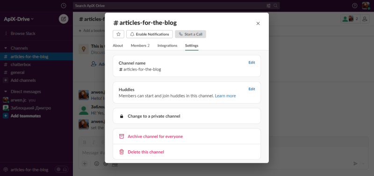
Task: Expand the ApiX-Drive workspace menu
Action: coord(19,19)
